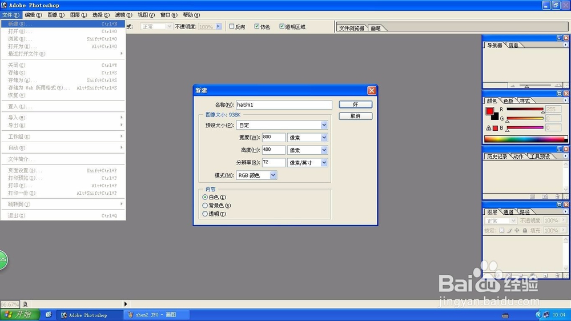
Task: Select the 背景色 radio button
Action: (205, 206)
